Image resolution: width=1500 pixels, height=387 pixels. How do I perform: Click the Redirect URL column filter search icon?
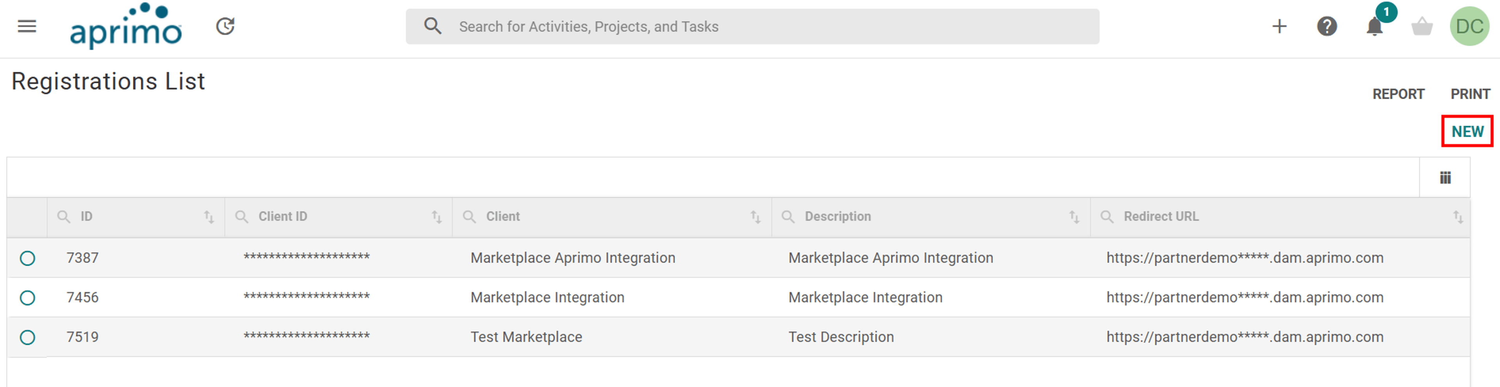click(1107, 217)
